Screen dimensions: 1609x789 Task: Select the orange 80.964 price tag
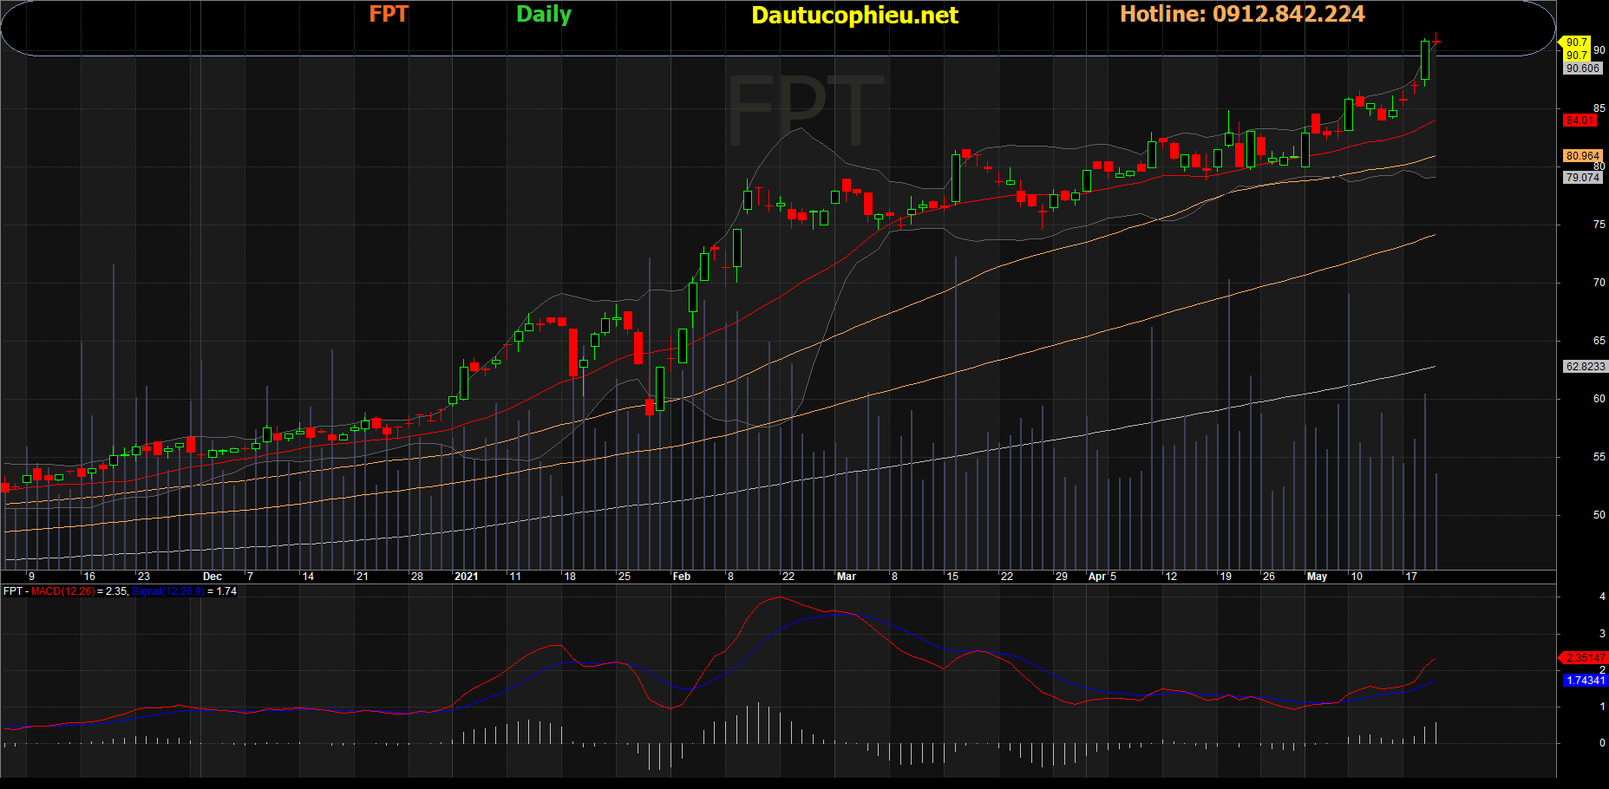coord(1583,156)
